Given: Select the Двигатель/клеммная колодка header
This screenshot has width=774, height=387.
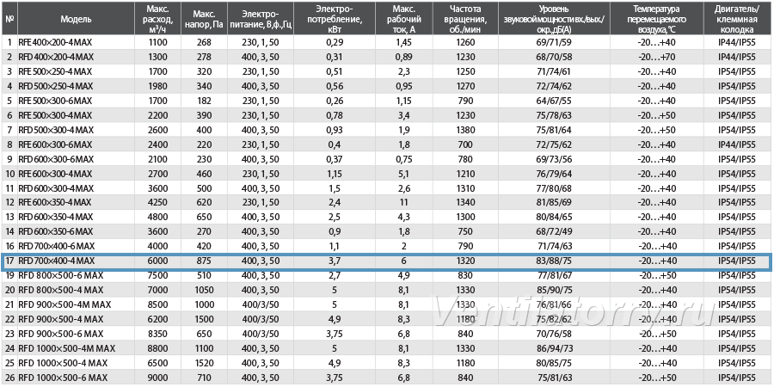Looking at the screenshot, I should (x=736, y=19).
